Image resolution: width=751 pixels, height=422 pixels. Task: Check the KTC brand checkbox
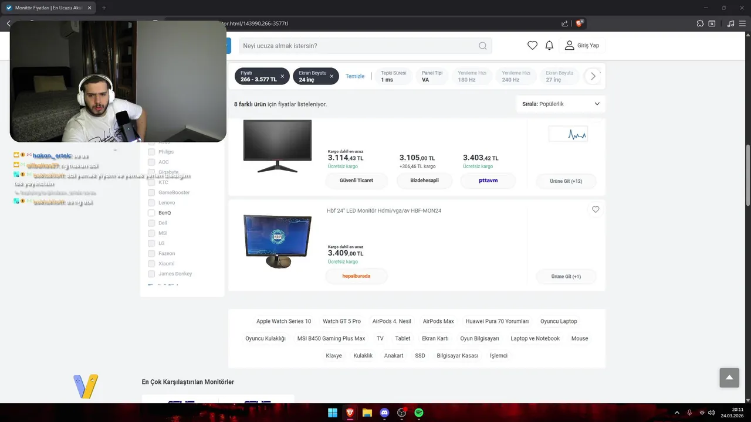[151, 182]
